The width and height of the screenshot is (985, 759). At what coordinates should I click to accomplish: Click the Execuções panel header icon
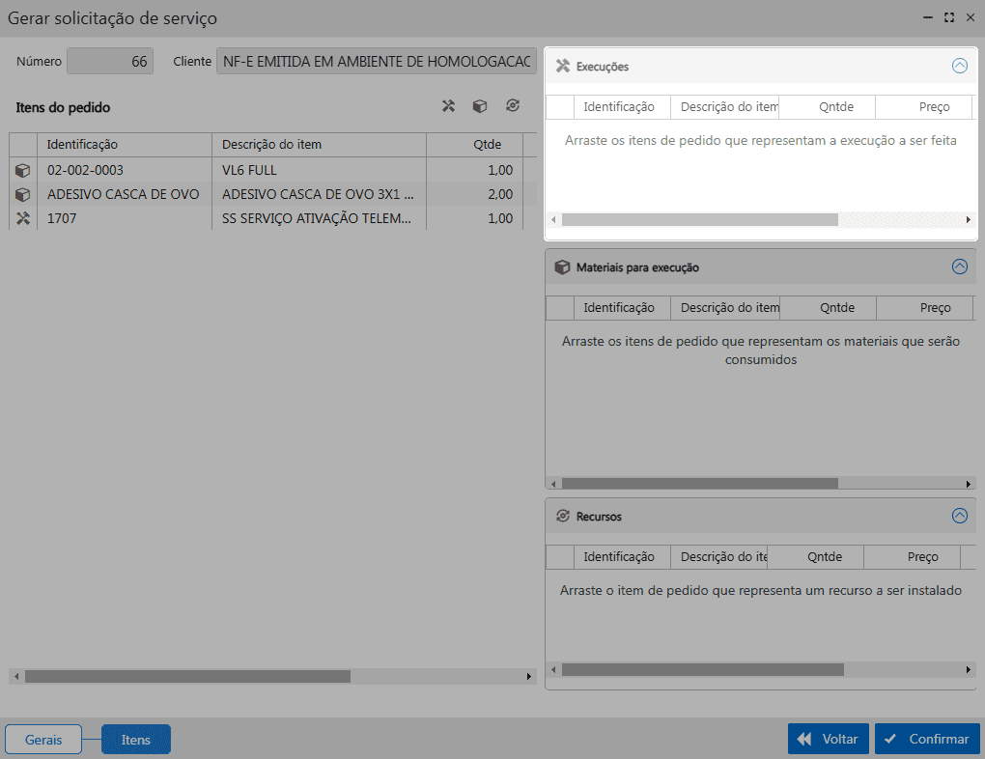coord(563,67)
